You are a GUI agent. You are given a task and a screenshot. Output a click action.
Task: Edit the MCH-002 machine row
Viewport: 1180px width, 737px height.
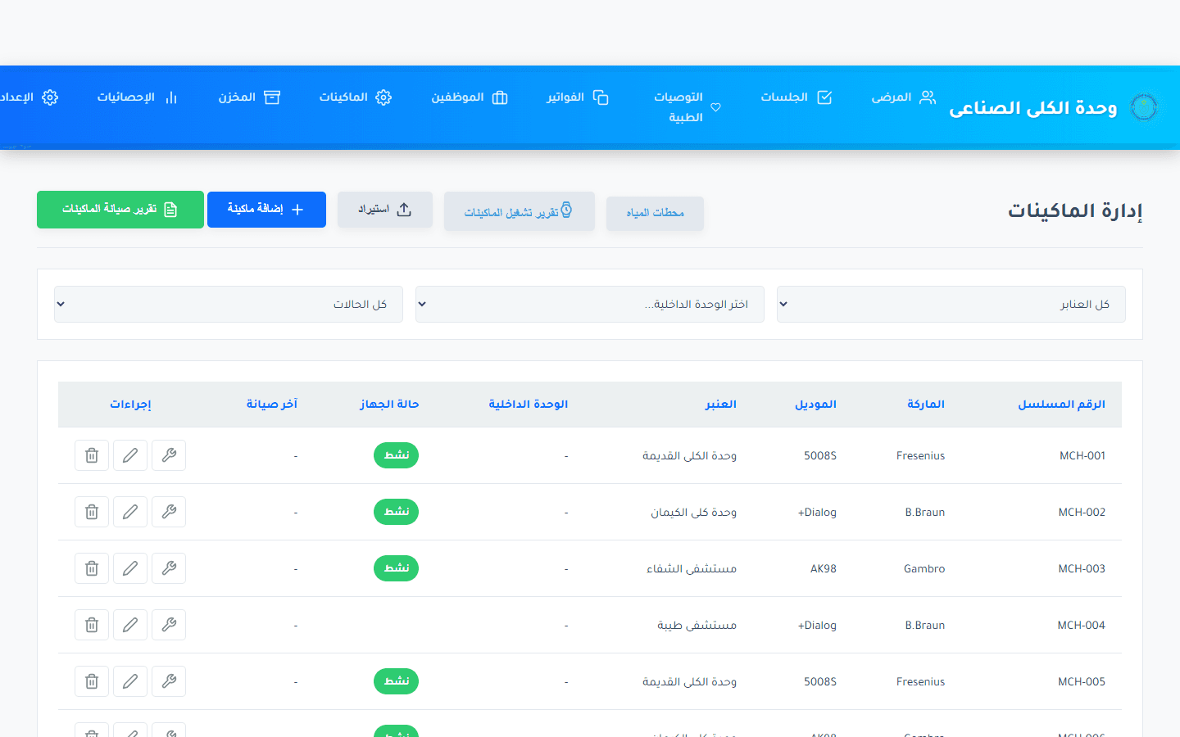pos(130,512)
